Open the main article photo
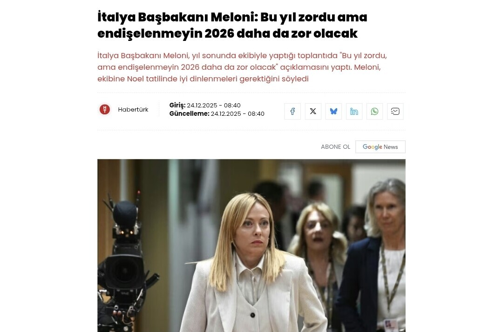503x332 pixels. [251, 246]
